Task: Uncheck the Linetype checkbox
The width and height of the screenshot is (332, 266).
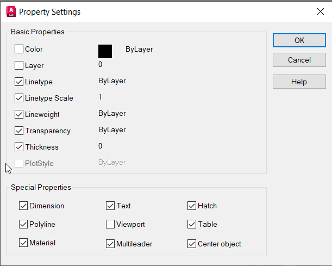Action: pyautogui.click(x=19, y=82)
